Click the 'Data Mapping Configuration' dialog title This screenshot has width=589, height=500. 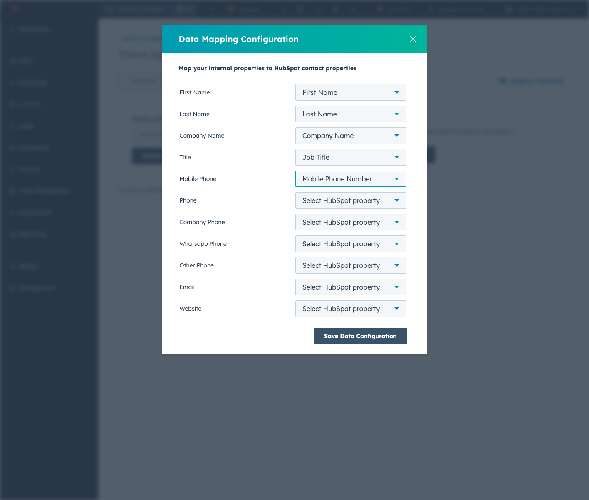pyautogui.click(x=239, y=39)
